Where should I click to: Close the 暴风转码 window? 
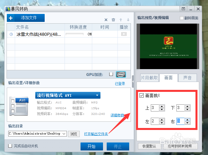[198, 9]
